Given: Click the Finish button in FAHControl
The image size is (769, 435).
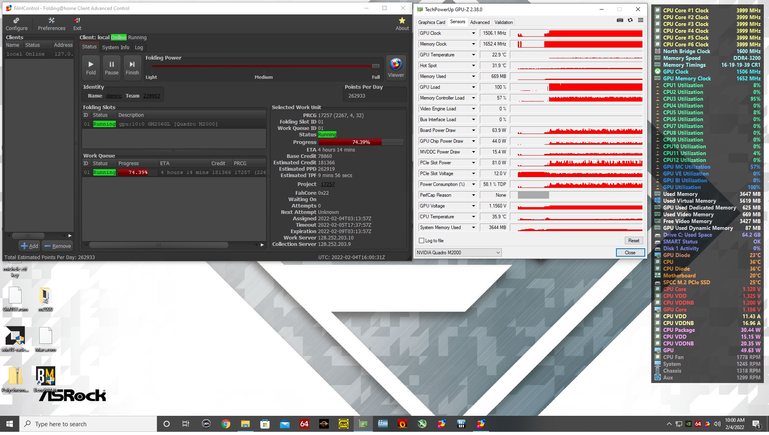Looking at the screenshot, I should click(x=132, y=68).
